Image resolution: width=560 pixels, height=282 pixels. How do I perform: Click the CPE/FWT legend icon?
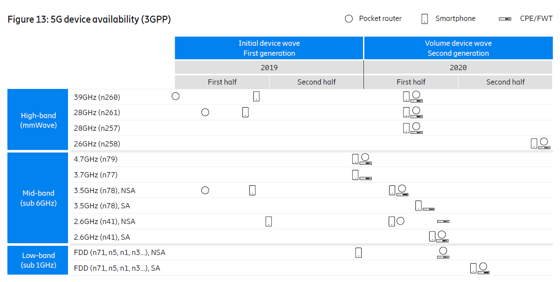pos(505,19)
